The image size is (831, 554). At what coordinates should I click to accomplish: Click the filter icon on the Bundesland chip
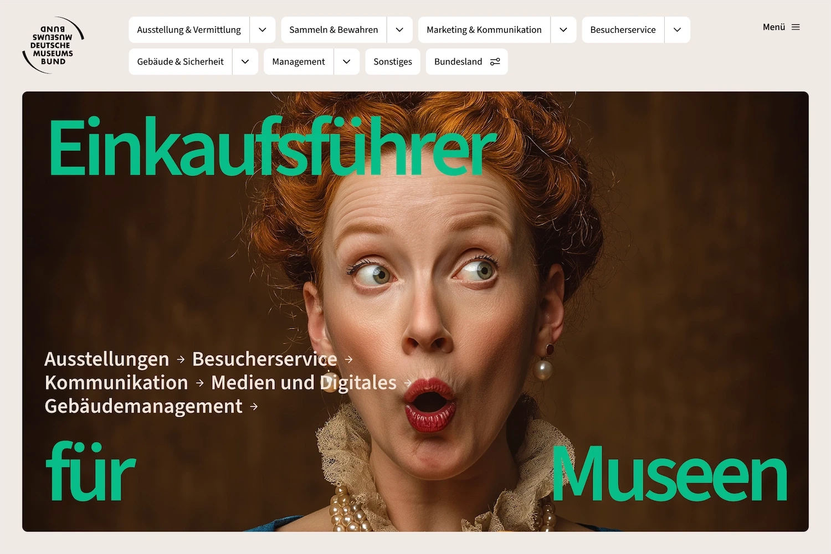(x=495, y=61)
